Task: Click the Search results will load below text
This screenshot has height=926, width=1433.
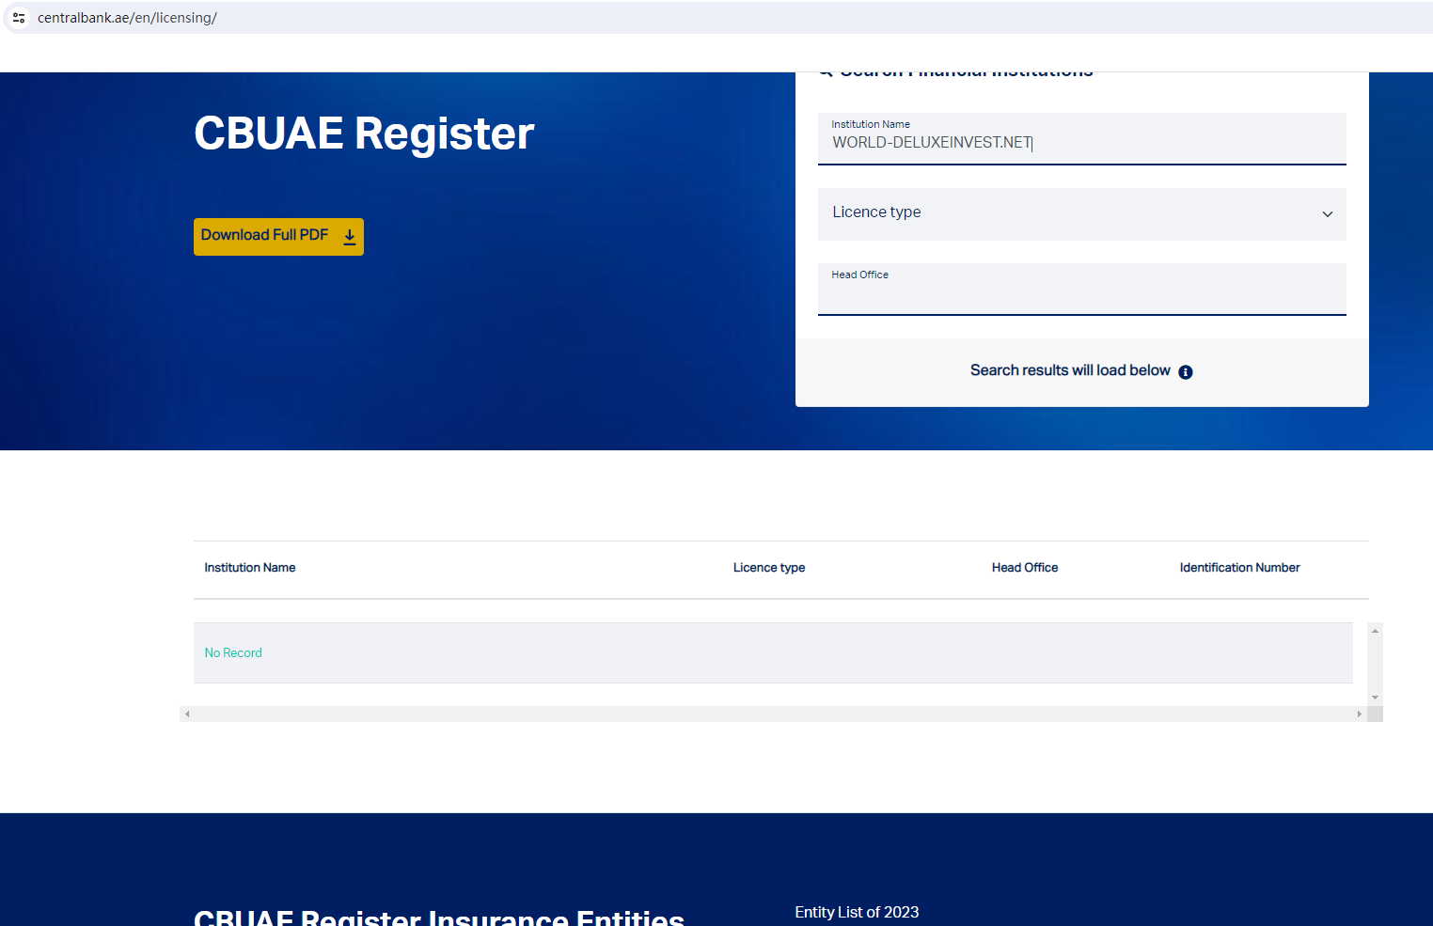Action: click(1070, 370)
